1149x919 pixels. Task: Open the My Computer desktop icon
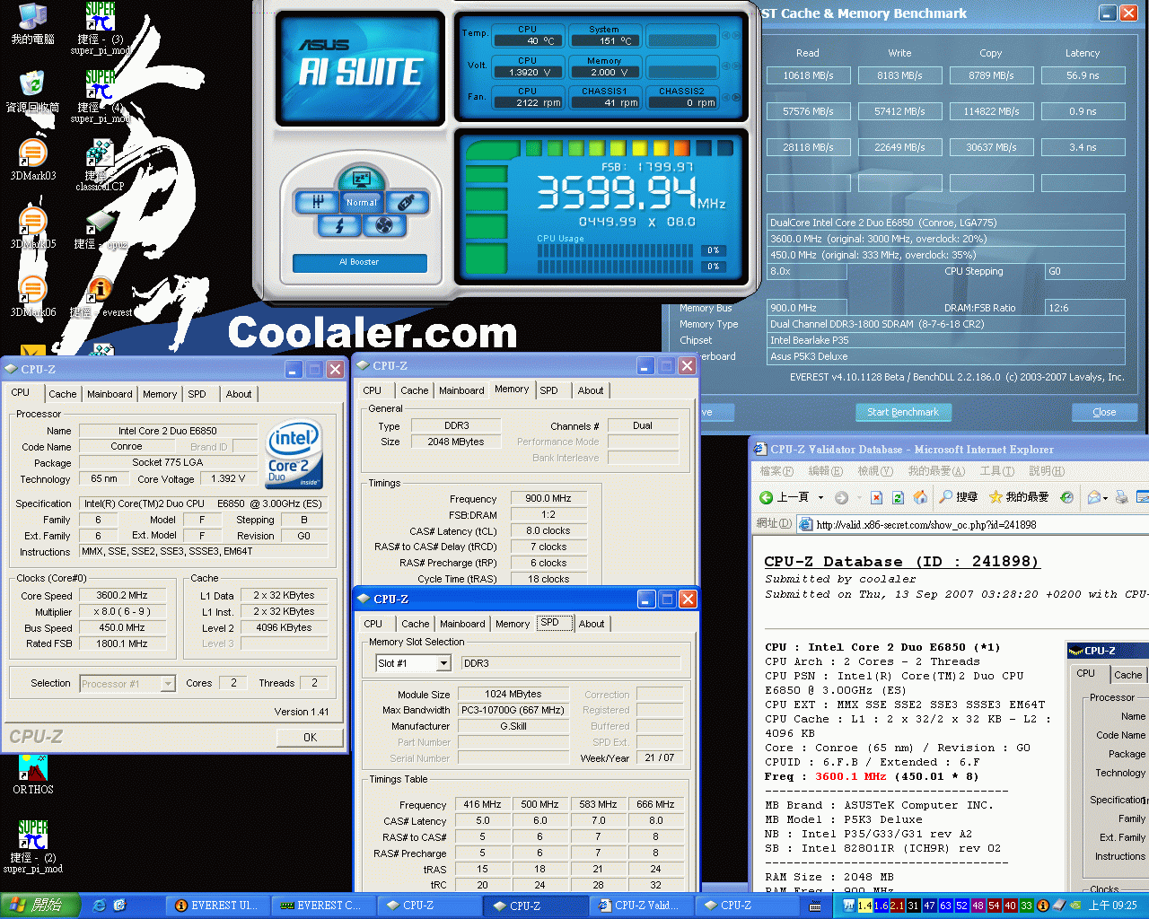coord(33,24)
